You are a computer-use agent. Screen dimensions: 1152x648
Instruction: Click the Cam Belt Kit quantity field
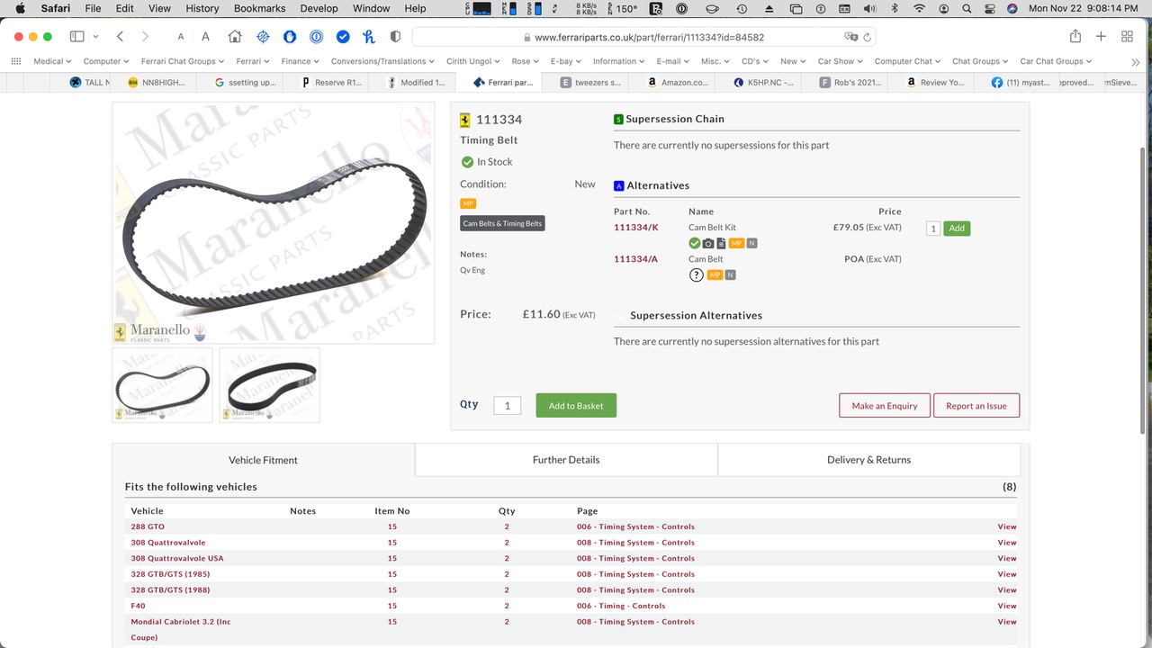pyautogui.click(x=933, y=229)
